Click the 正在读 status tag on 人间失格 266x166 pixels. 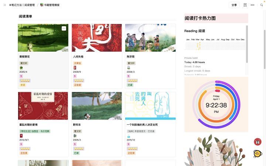(78, 85)
